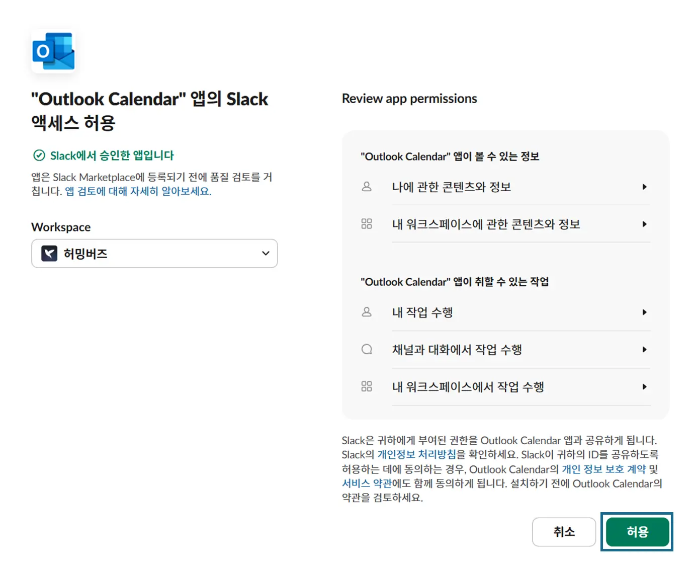693x566 pixels.
Task: Click chat bubble icon beside 채널과 대화에서 작업 수행
Action: [x=367, y=349]
